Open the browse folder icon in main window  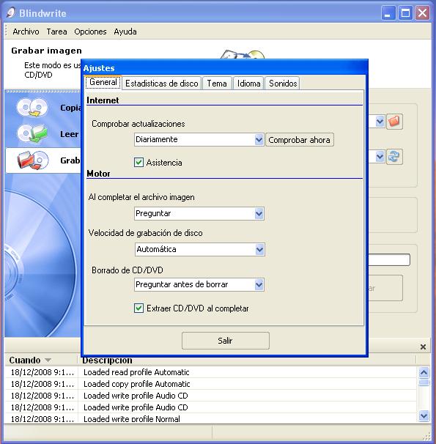(x=394, y=122)
